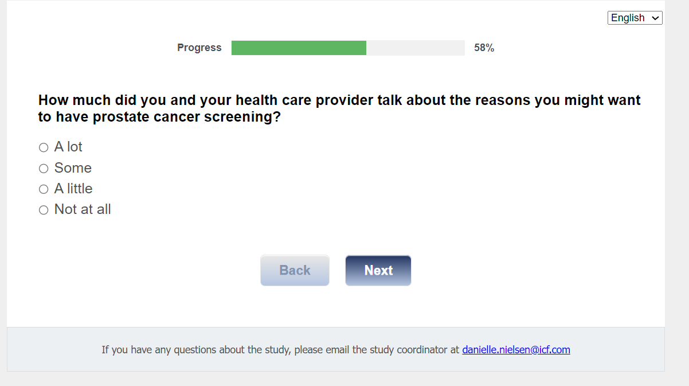This screenshot has height=386, width=689.
Task: Click the "Not at all" answer label
Action: click(83, 209)
